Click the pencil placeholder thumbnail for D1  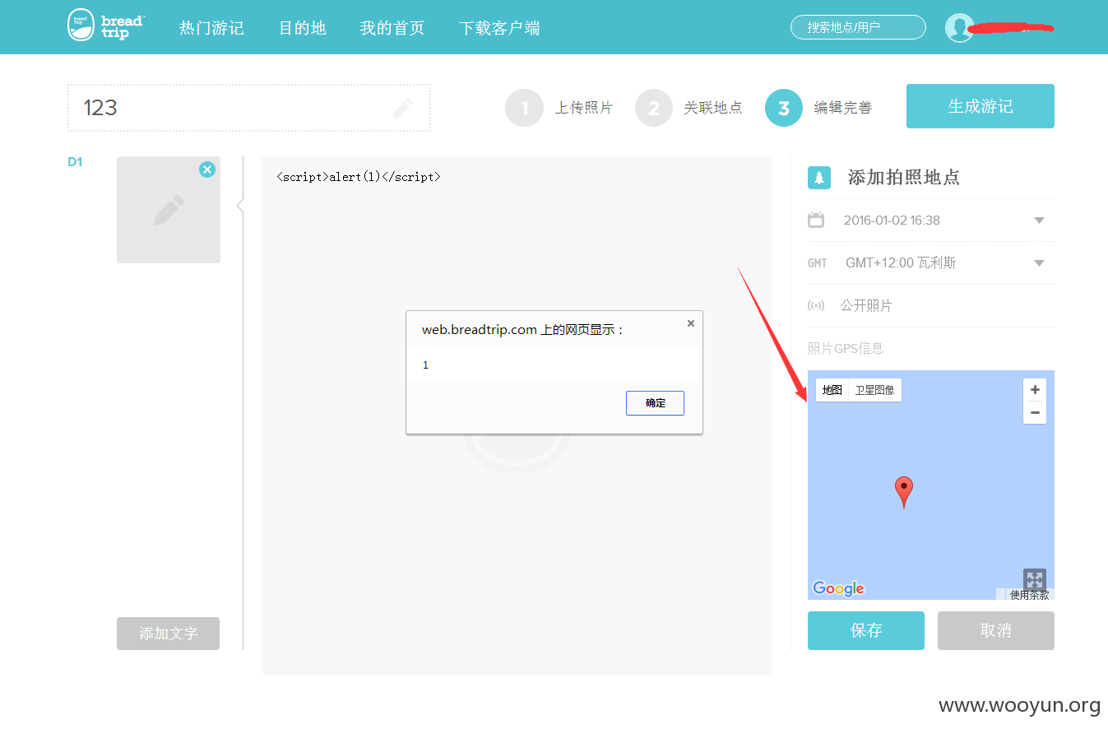tap(169, 210)
